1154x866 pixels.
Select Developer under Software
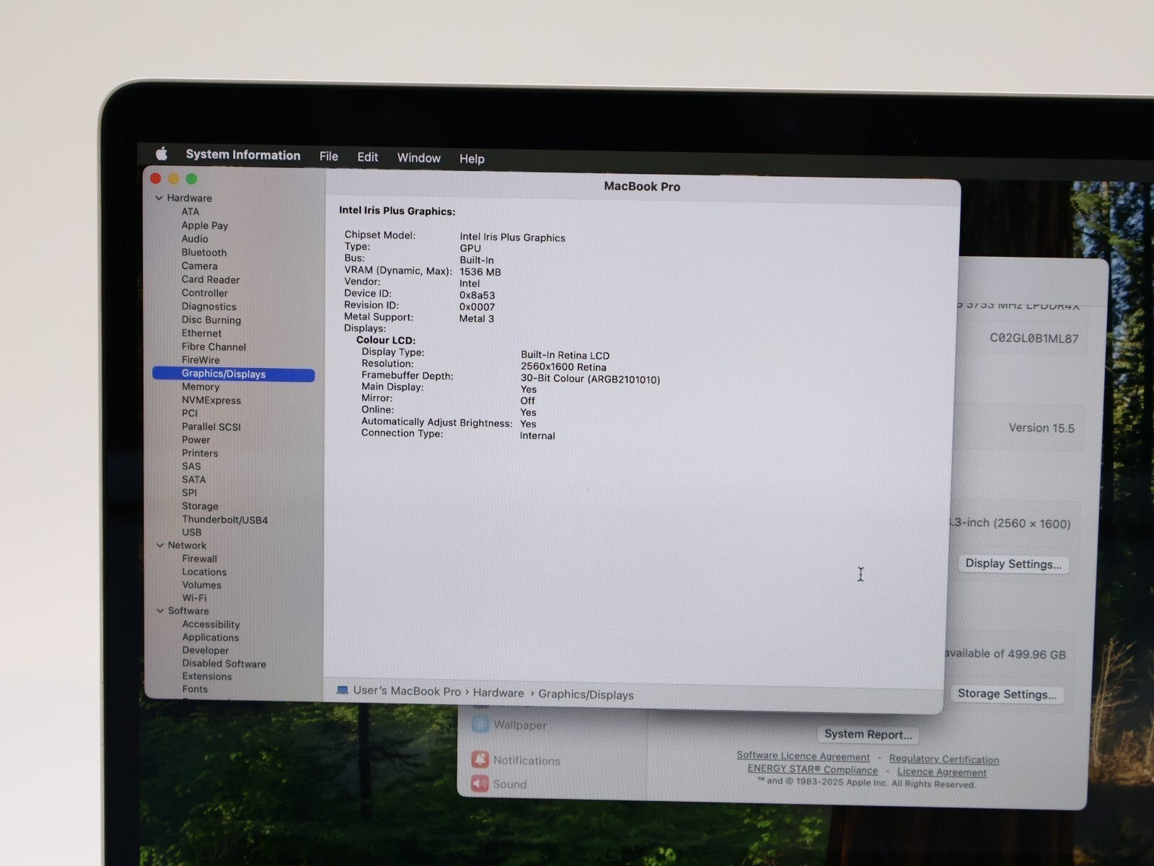click(206, 650)
